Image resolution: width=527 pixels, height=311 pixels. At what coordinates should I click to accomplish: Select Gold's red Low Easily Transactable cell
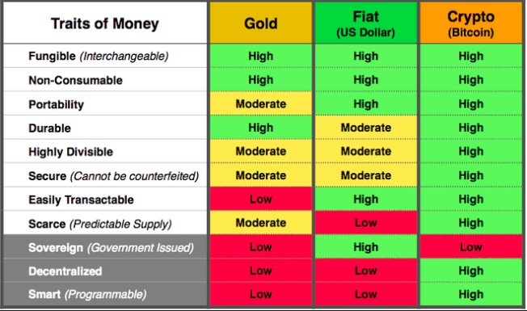pyautogui.click(x=261, y=200)
